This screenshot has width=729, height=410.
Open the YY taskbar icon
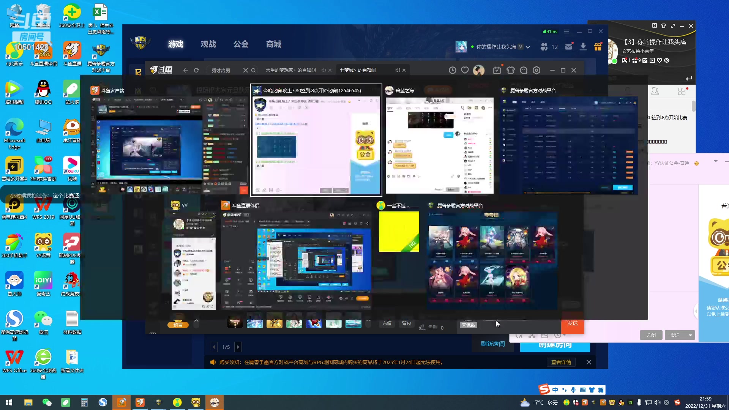[196, 402]
